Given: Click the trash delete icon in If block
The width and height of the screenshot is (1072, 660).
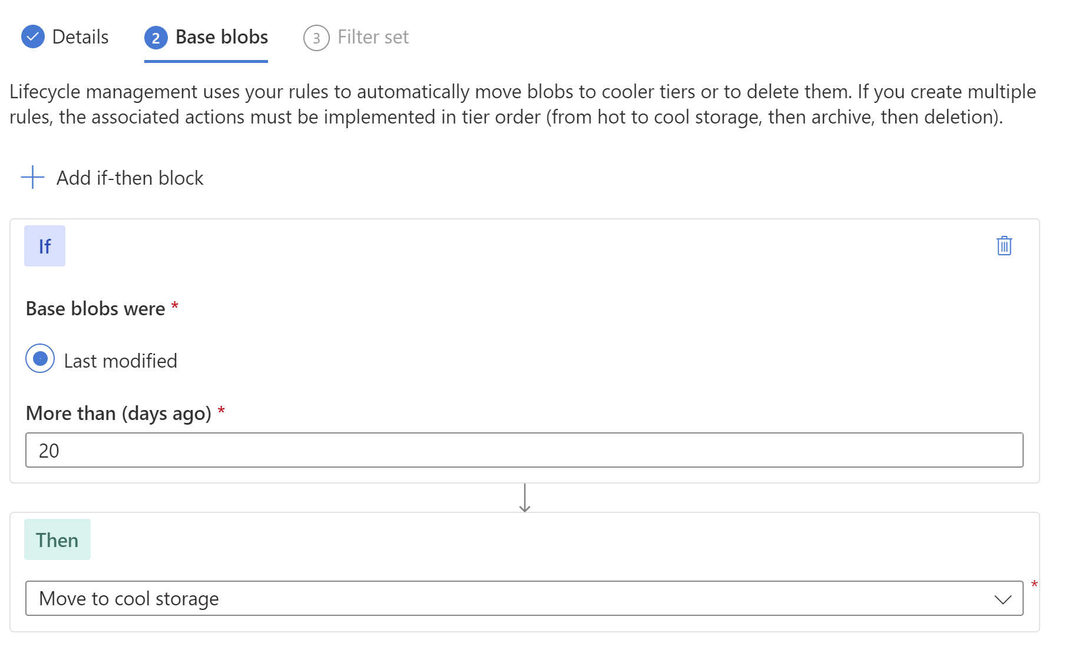Looking at the screenshot, I should (1004, 246).
